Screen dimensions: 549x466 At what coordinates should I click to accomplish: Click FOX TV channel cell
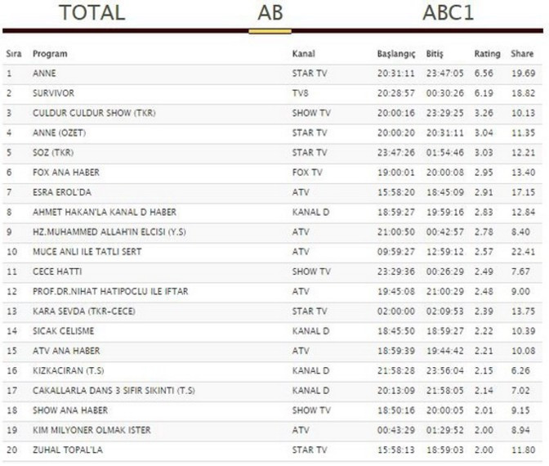click(307, 173)
